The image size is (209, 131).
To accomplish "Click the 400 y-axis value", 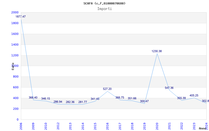I will coord(16,98).
